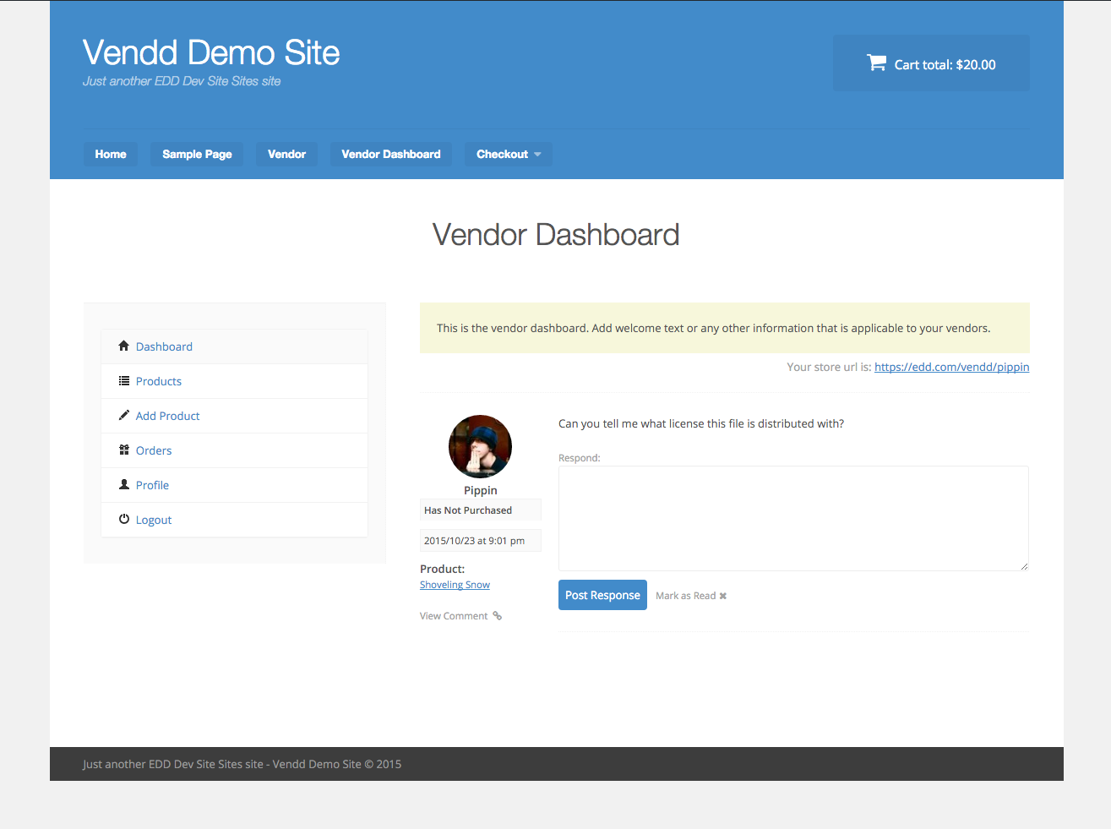Image resolution: width=1111 pixels, height=829 pixels.
Task: Click the pencil icon beside Add Product
Action: [124, 416]
